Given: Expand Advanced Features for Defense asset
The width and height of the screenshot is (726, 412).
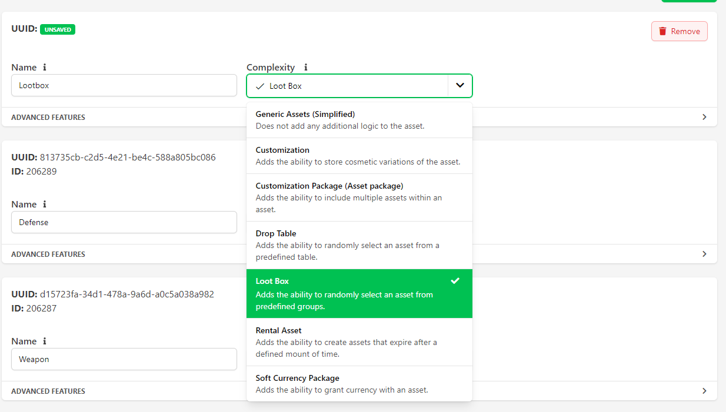Looking at the screenshot, I should [704, 254].
